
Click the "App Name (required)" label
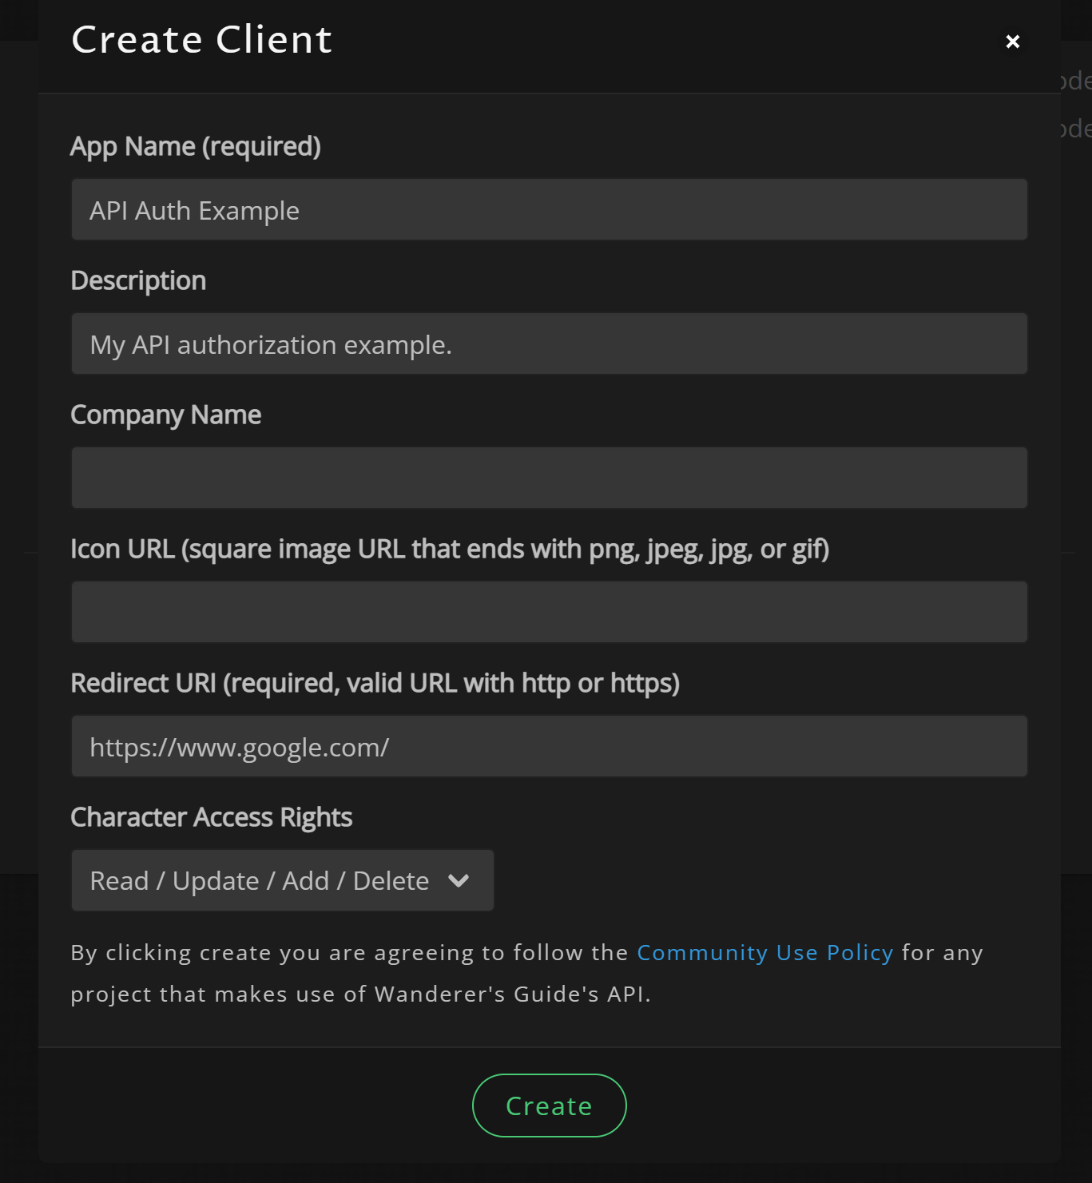pyautogui.click(x=196, y=146)
